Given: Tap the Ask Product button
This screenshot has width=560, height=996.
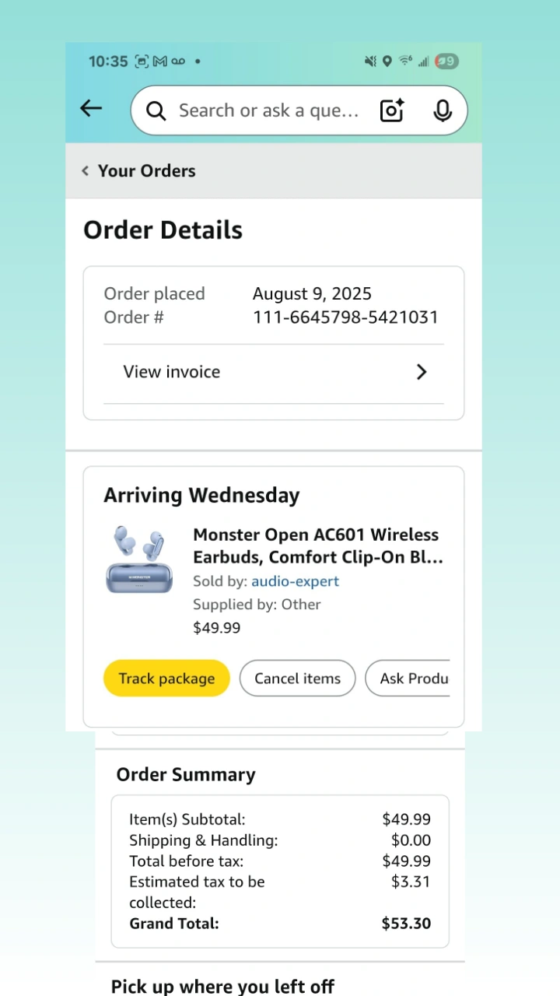Looking at the screenshot, I should coord(408,679).
